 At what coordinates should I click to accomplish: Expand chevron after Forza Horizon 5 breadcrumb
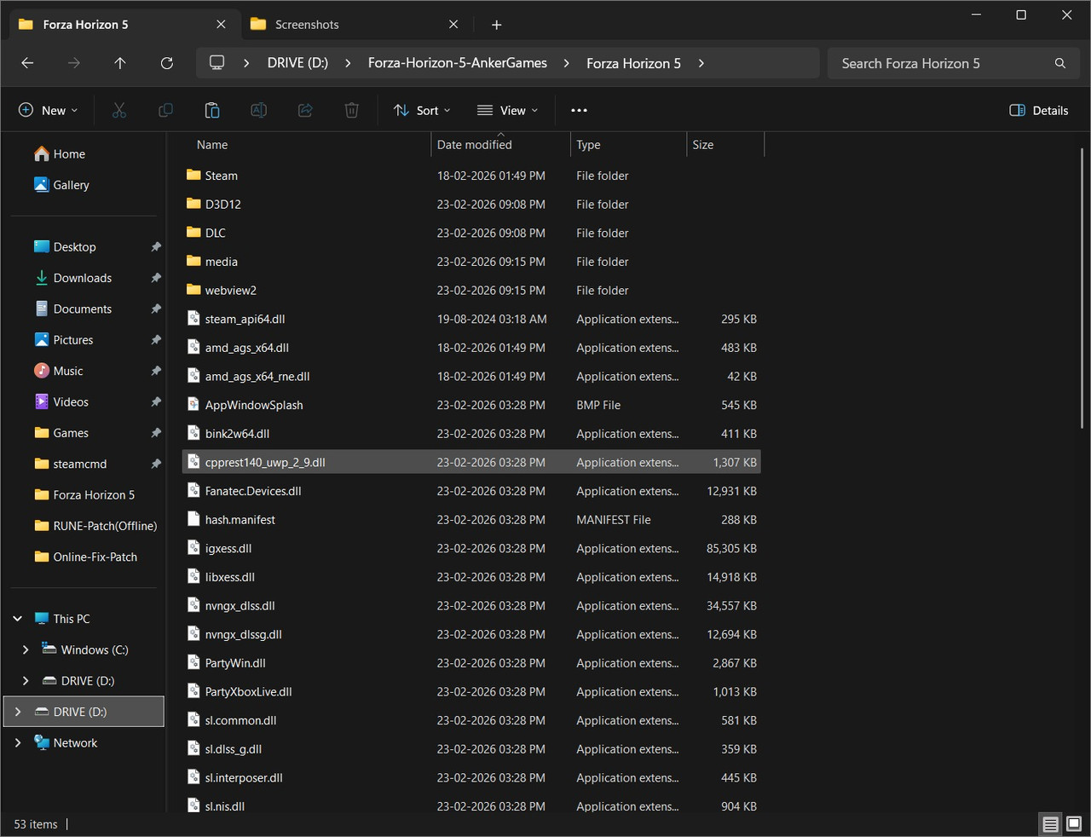[701, 63]
